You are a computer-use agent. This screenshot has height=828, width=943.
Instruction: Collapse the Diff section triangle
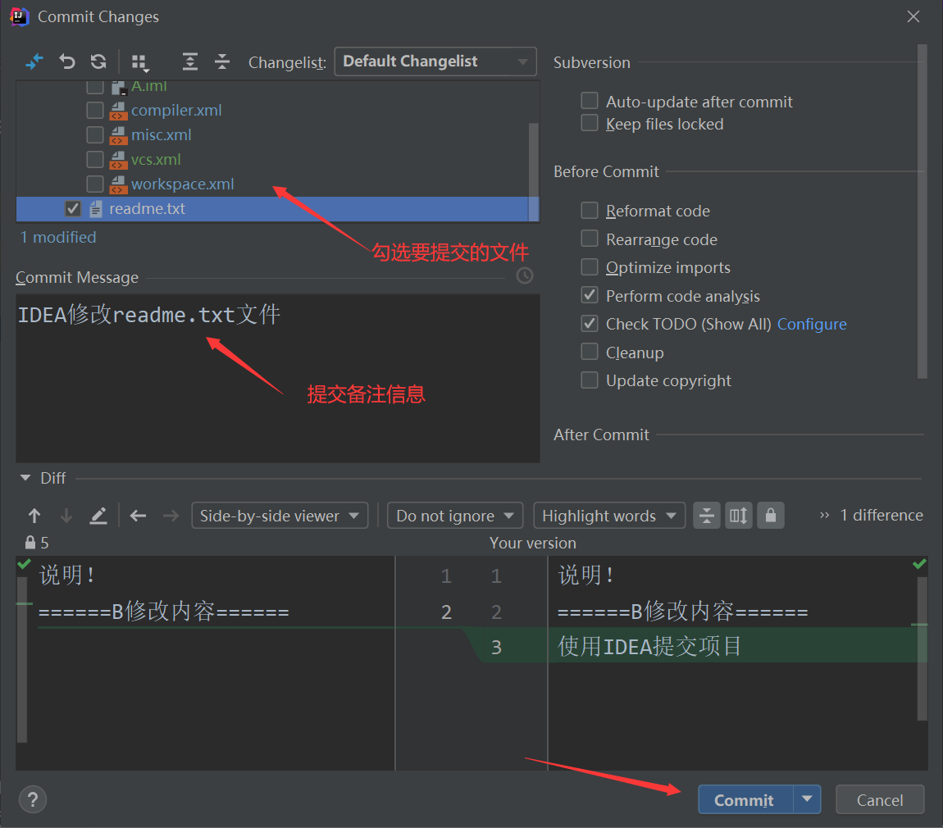[25, 478]
